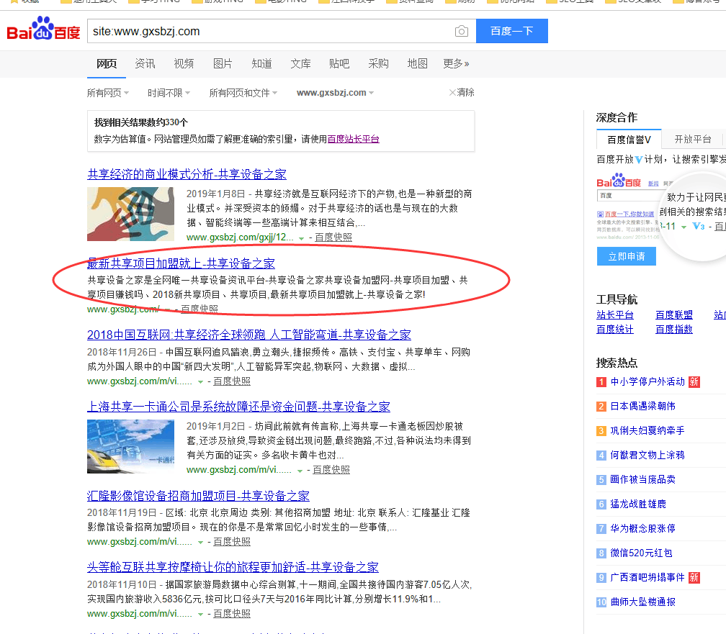Open result 2018中国互联网:共享经济全球领跑

point(249,335)
